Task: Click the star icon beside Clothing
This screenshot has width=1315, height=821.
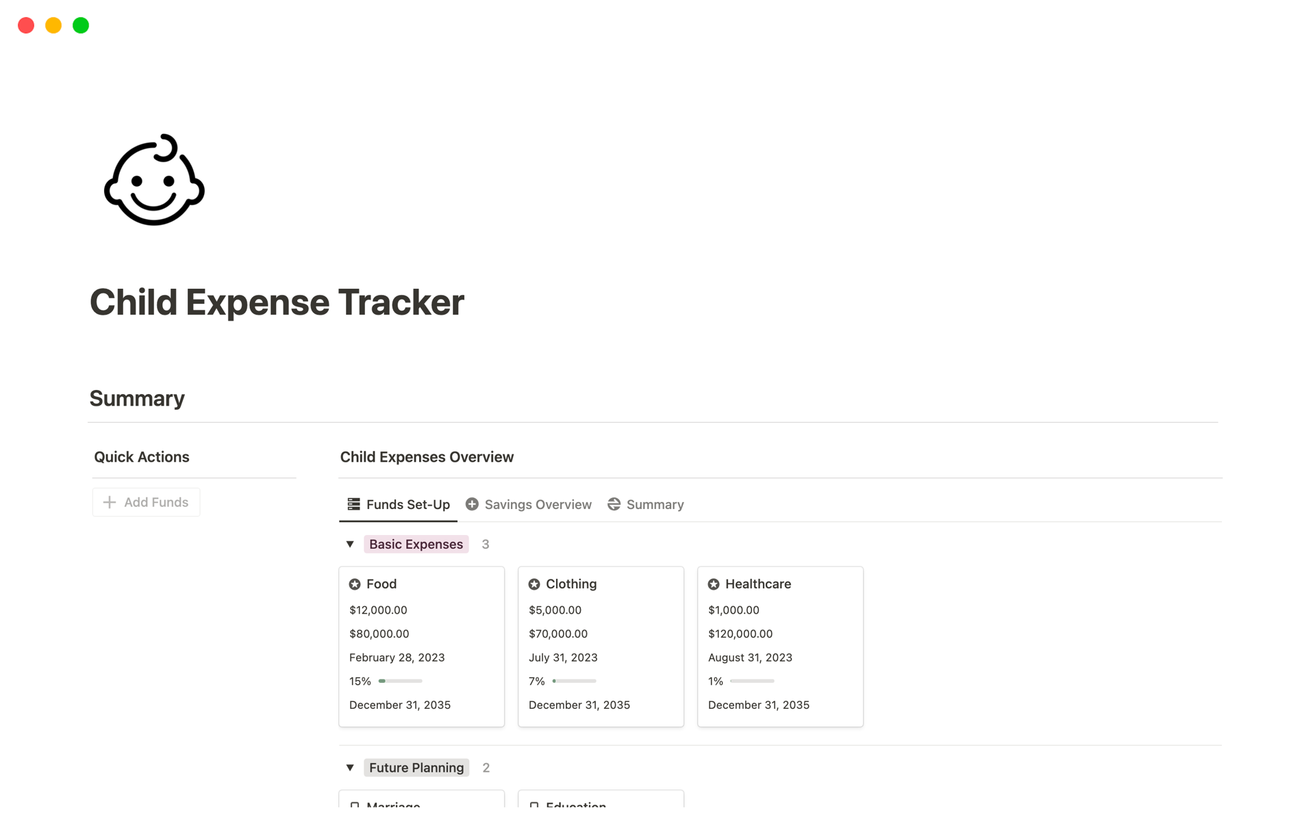Action: click(x=535, y=584)
